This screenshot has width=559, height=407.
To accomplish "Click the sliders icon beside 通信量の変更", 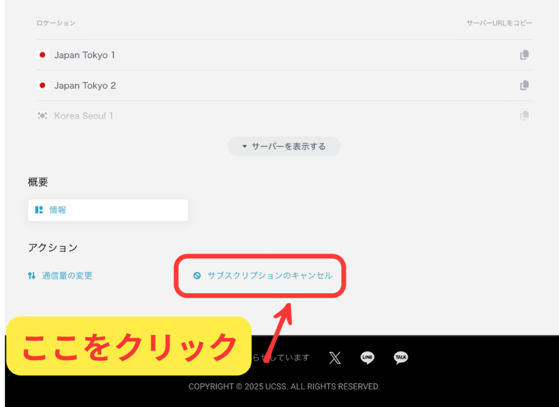I will click(32, 276).
